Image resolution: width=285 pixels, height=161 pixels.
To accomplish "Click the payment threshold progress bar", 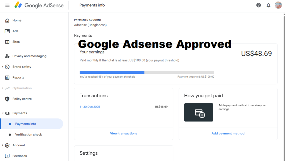I will tap(148, 72).
